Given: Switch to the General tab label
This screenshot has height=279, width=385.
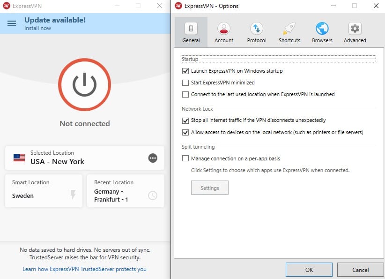Looking at the screenshot, I should click(191, 40).
